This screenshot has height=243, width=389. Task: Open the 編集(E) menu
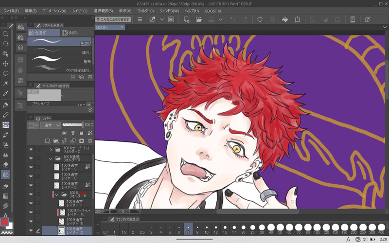pyautogui.click(x=31, y=11)
